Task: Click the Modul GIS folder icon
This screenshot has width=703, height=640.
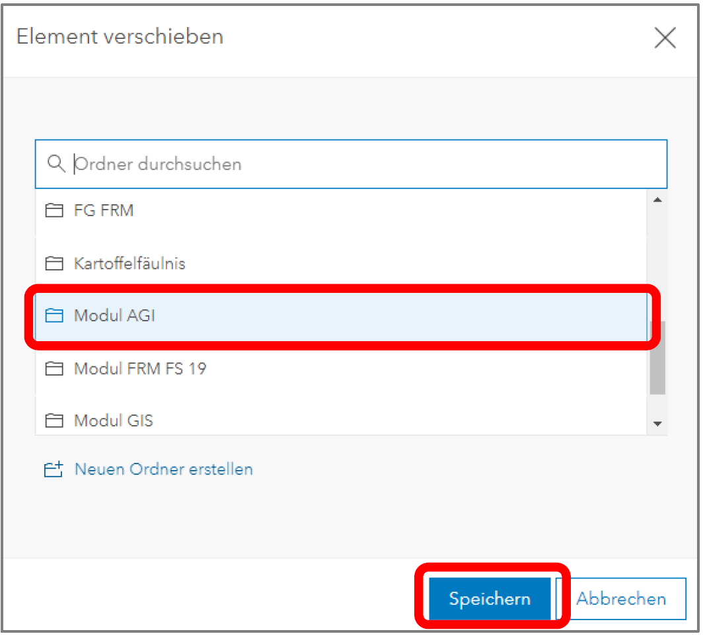Action: pos(53,420)
